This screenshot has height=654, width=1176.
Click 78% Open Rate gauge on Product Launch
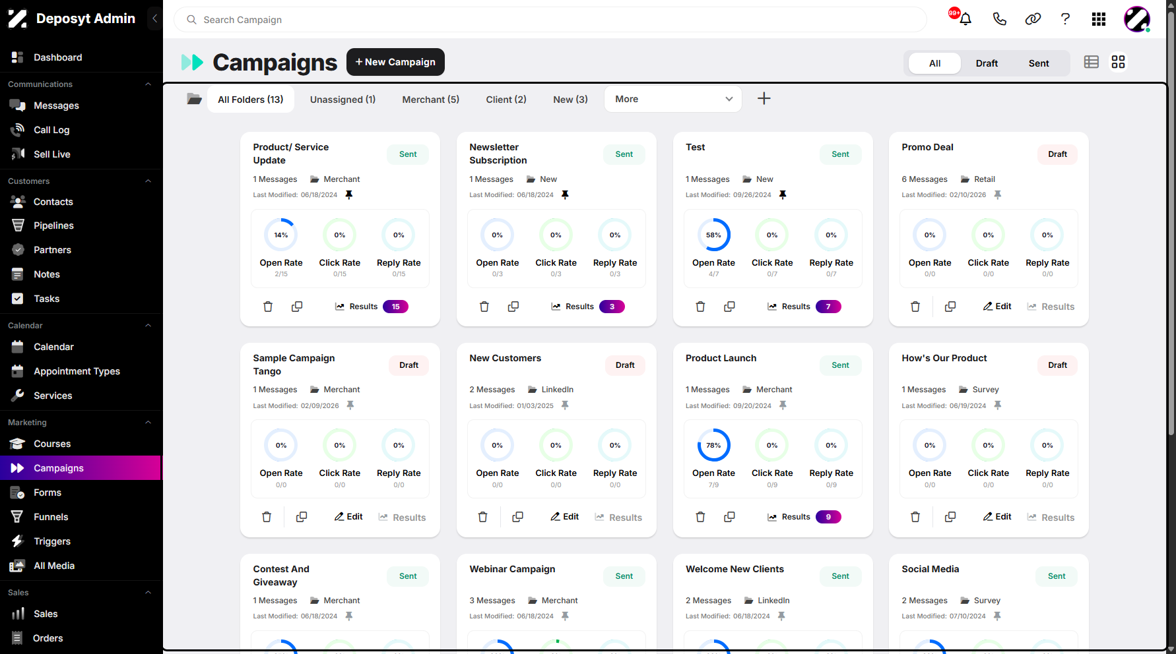click(x=713, y=446)
